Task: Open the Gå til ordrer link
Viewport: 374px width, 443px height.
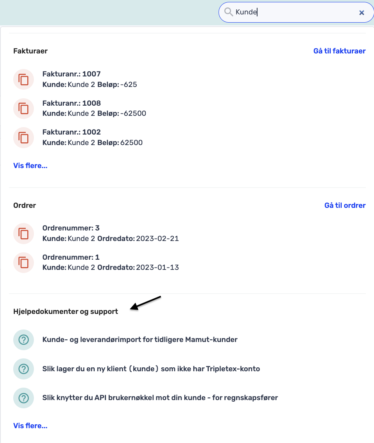Action: 345,206
